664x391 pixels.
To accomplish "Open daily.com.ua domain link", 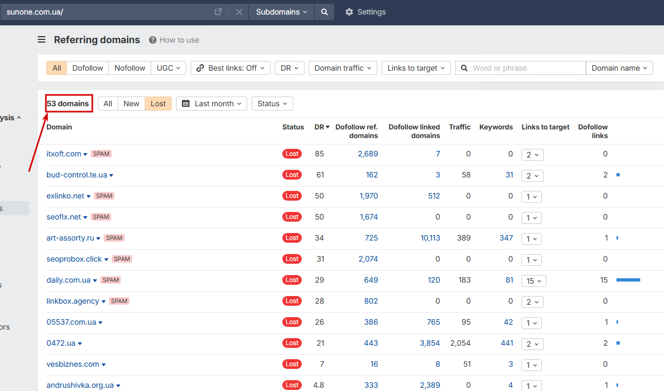I will pos(69,280).
